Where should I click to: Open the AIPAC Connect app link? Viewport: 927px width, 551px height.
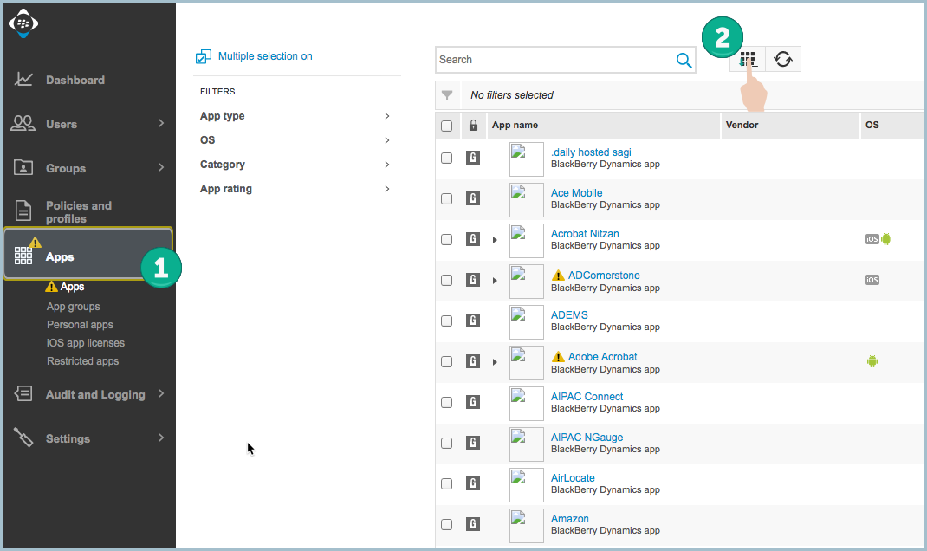click(587, 397)
